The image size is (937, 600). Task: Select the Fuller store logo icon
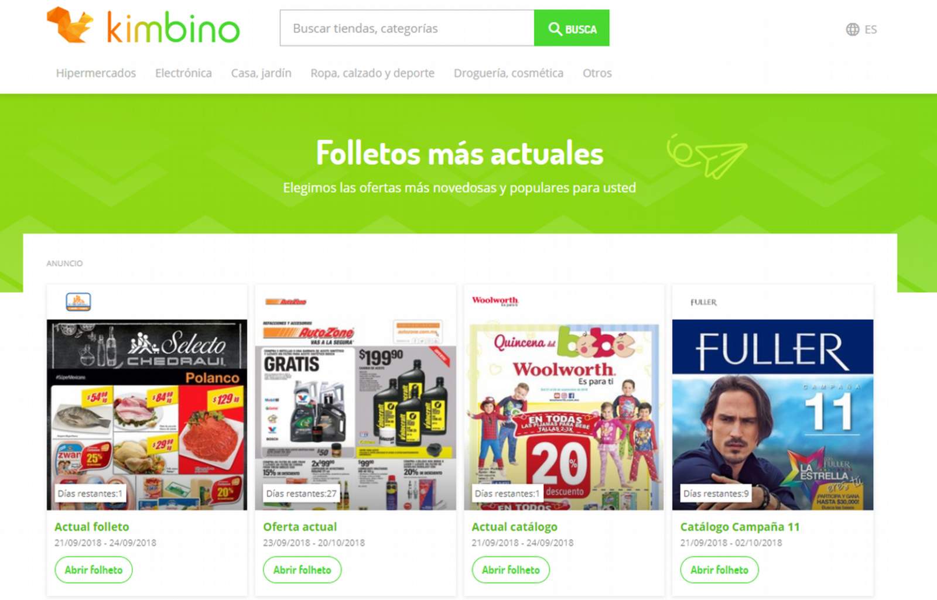click(x=703, y=302)
